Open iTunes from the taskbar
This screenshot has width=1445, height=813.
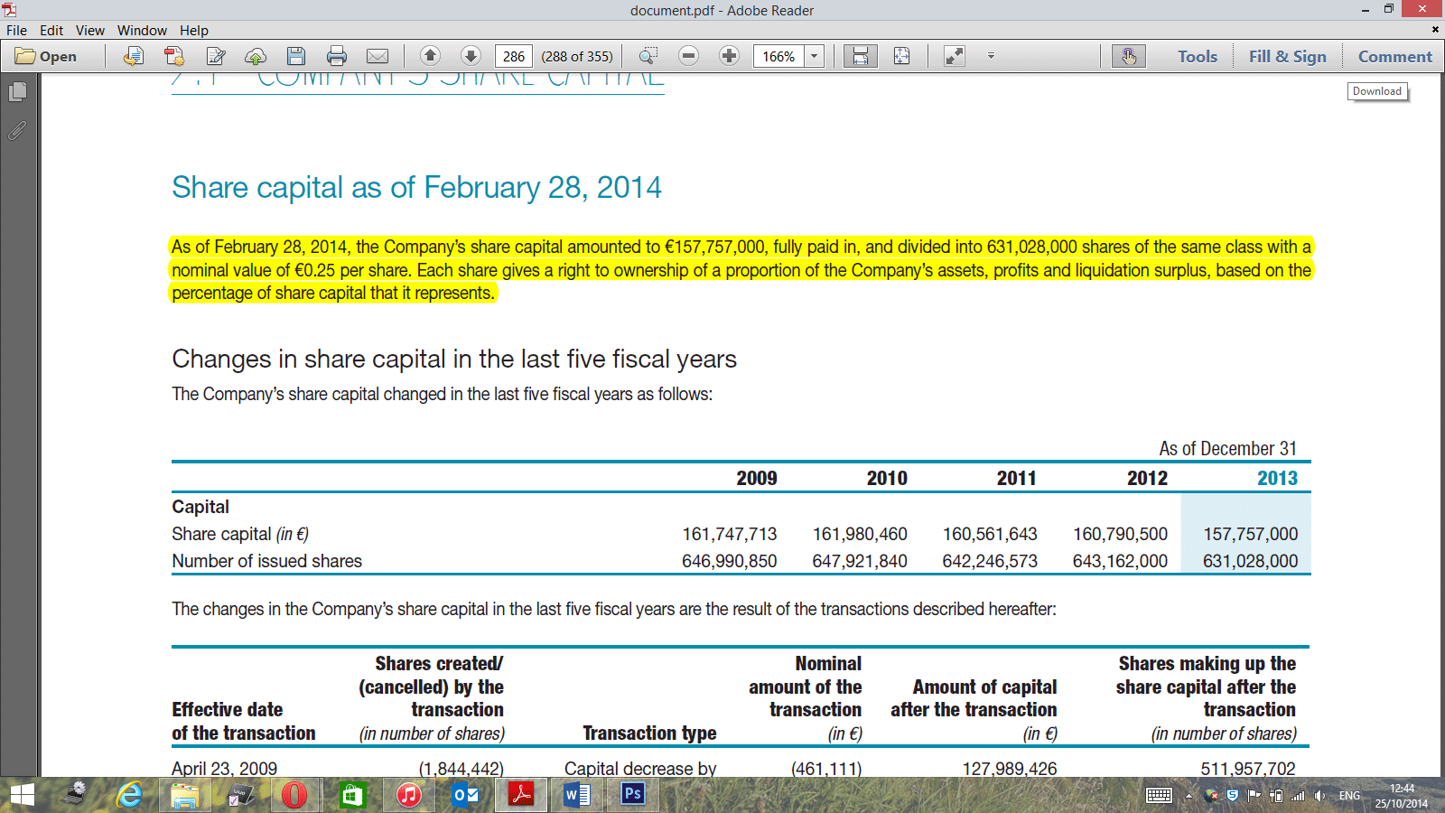(x=408, y=795)
